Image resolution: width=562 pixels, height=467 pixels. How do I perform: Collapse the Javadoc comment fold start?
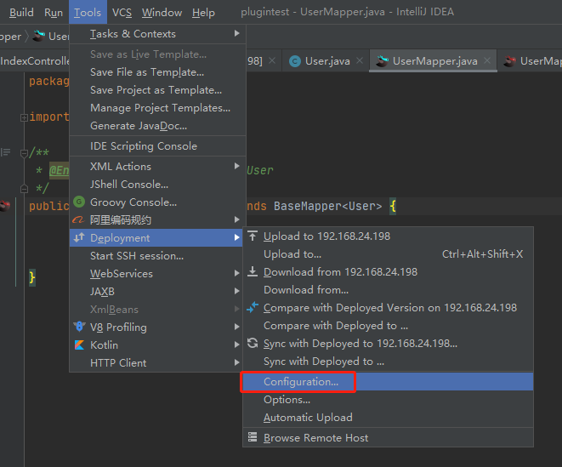pos(24,153)
